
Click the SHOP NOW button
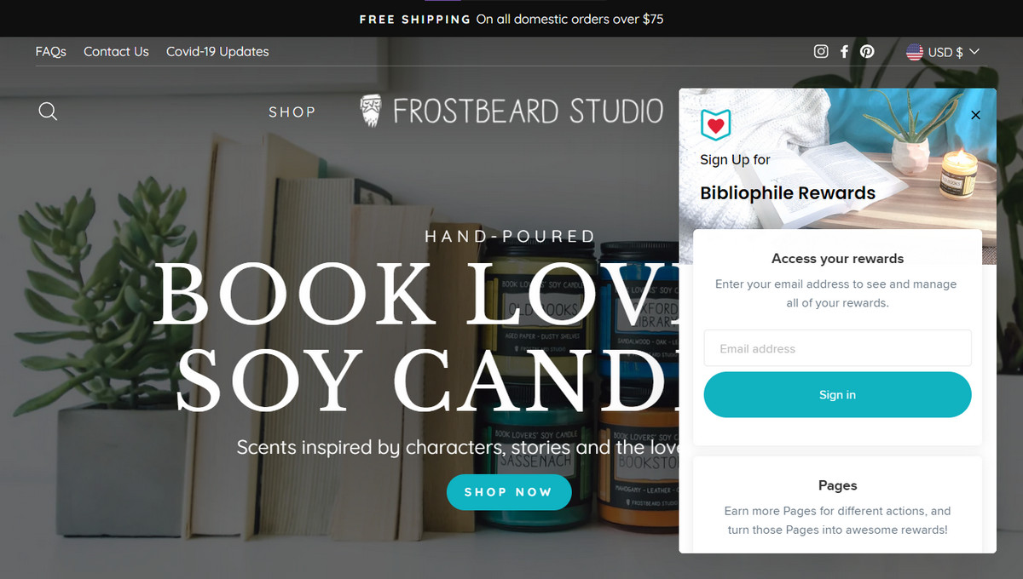[x=509, y=491]
